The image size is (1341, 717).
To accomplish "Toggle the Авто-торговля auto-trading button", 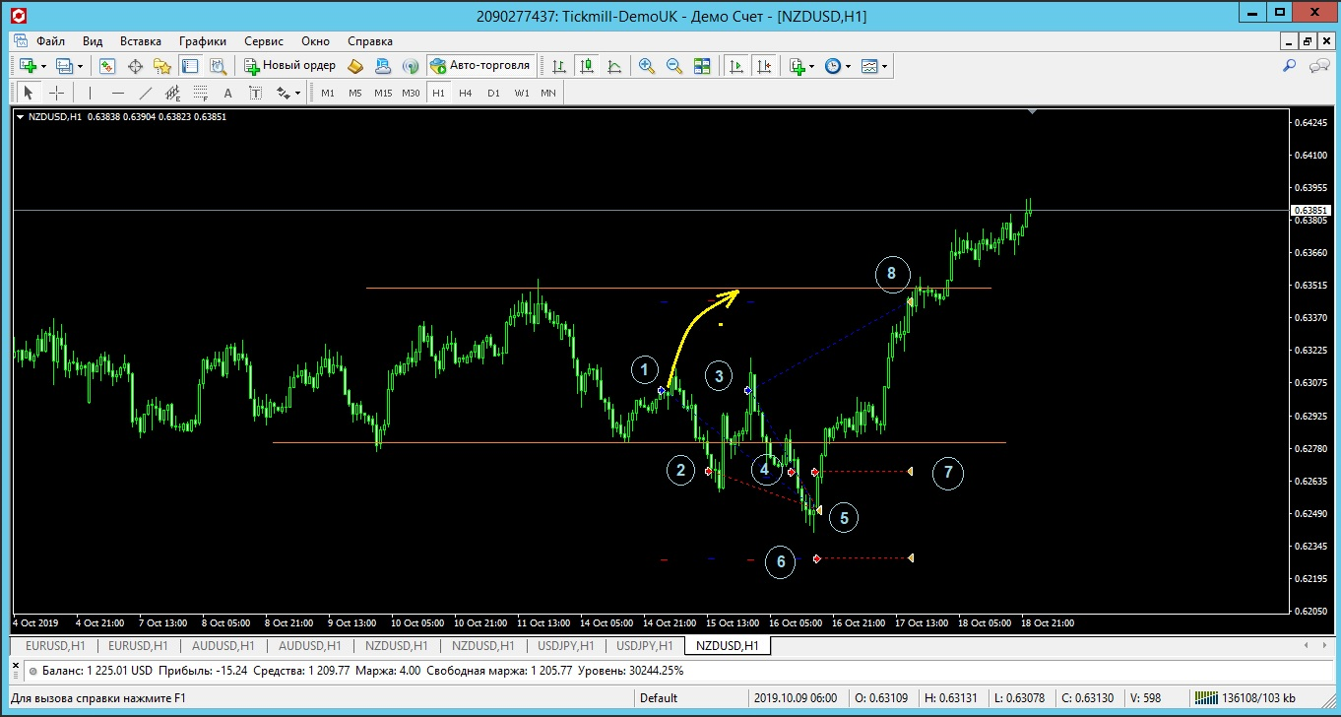I will coord(481,66).
